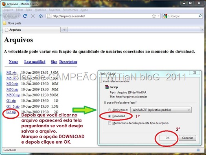Screen dimensions: 206x155
Task: Click the Arquivos page heading
Action: point(18,40)
